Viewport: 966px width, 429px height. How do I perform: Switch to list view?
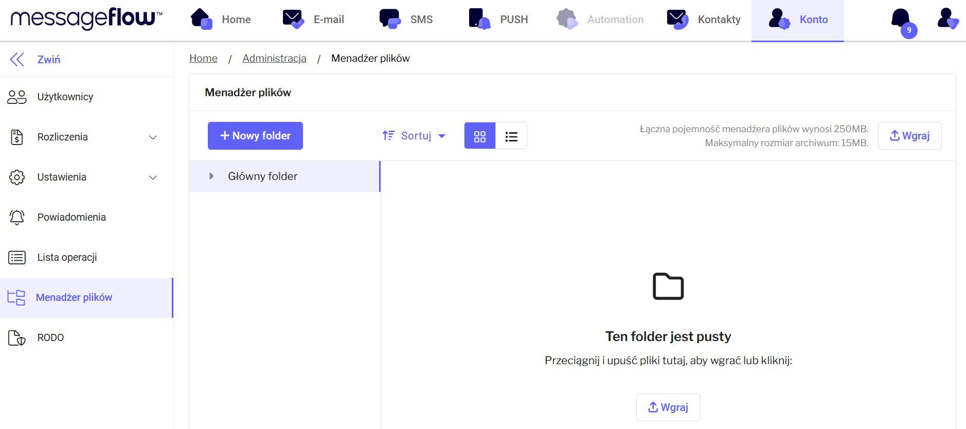(x=511, y=136)
